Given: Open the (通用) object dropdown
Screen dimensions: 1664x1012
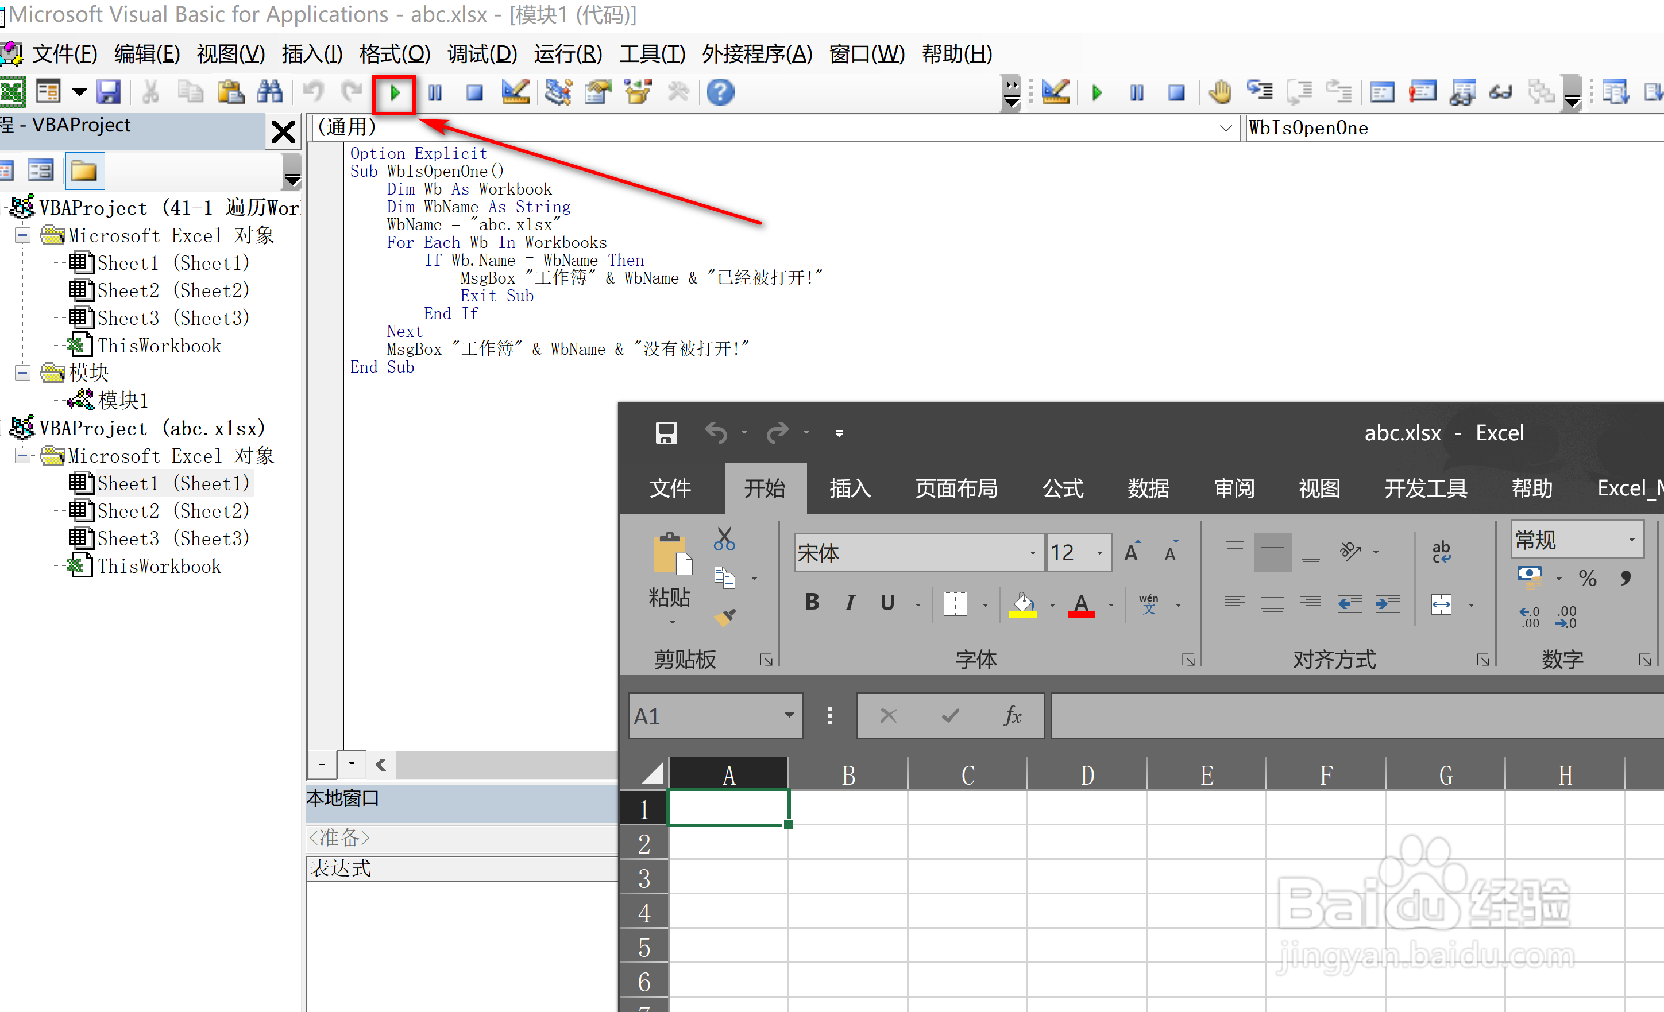Looking at the screenshot, I should point(1226,127).
